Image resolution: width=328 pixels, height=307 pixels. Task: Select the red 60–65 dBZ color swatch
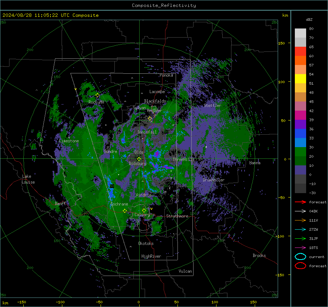(300, 51)
